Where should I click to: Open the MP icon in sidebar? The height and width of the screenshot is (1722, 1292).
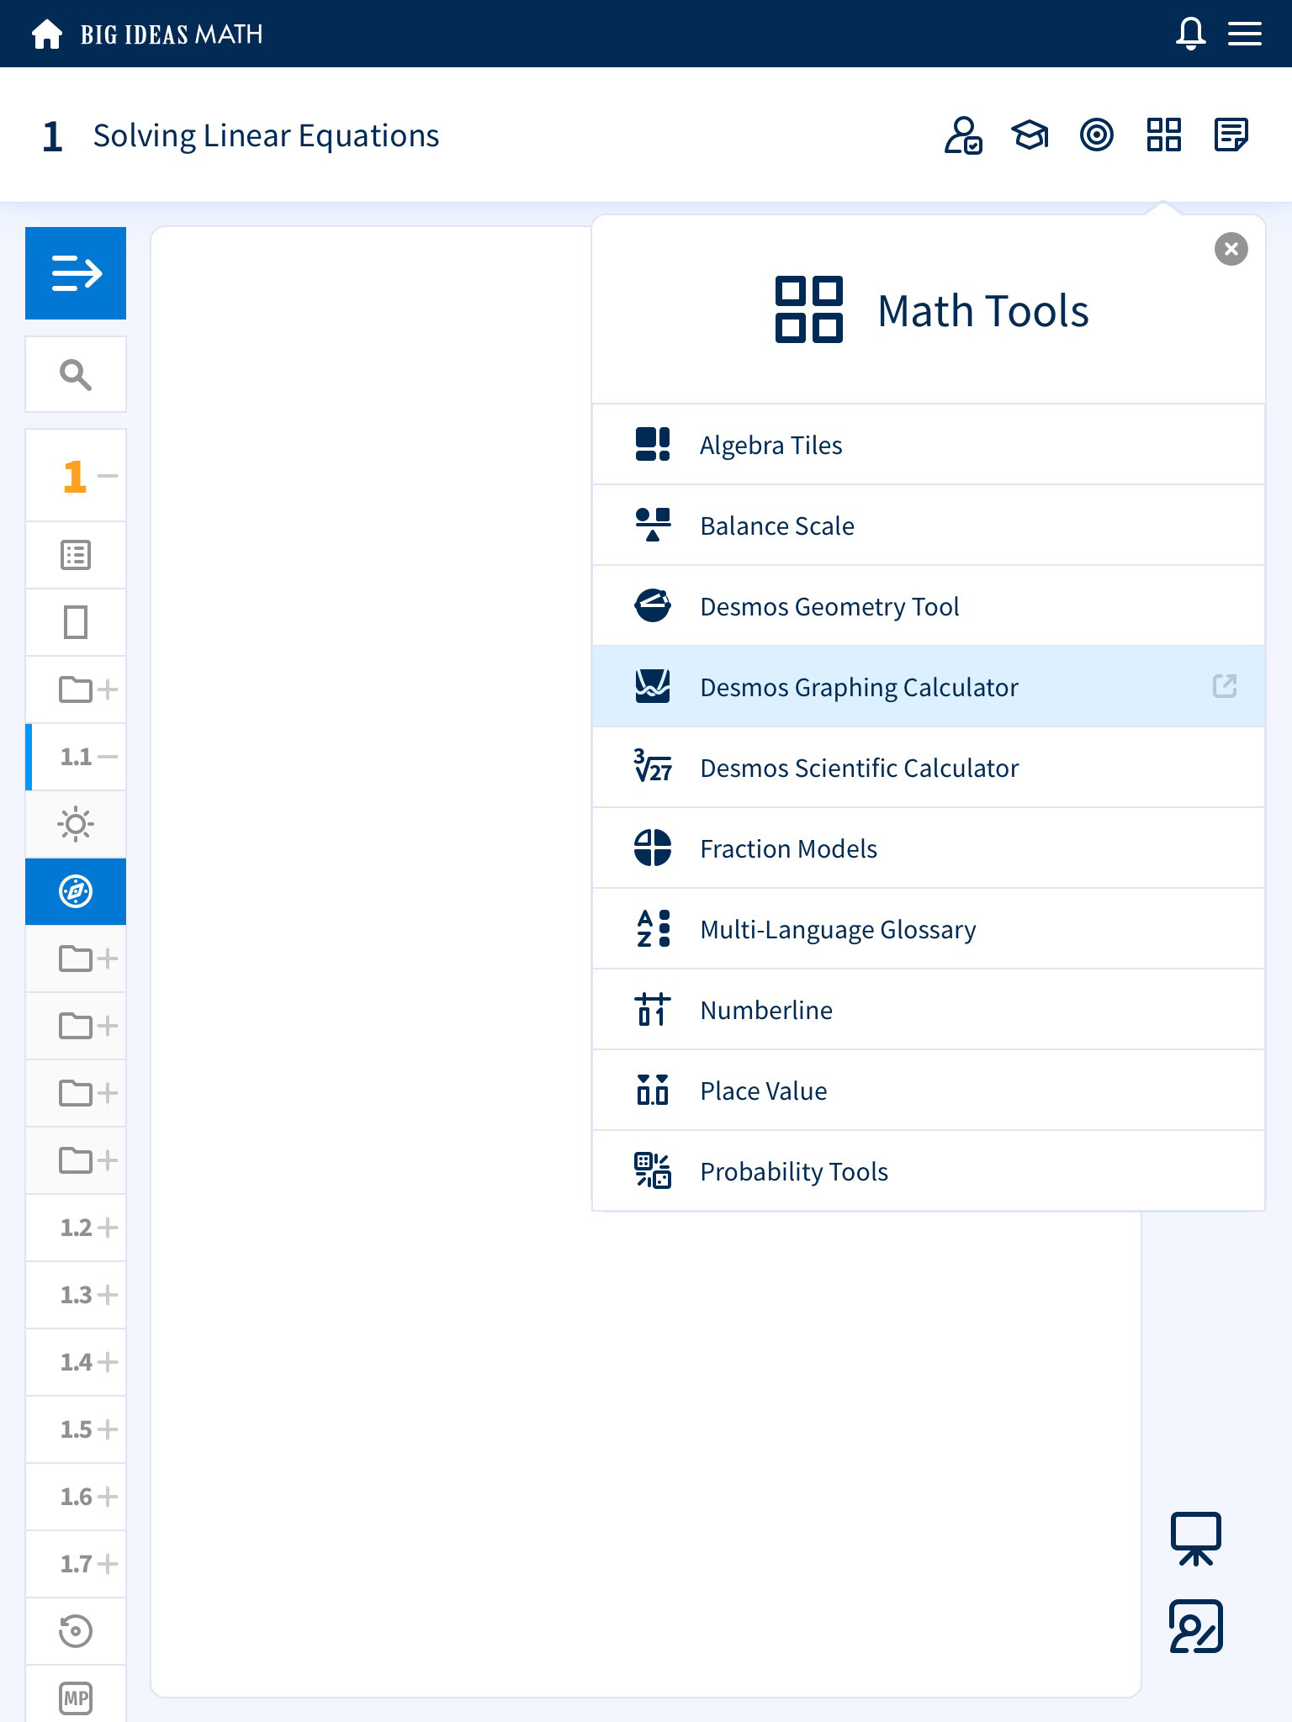click(x=76, y=1697)
